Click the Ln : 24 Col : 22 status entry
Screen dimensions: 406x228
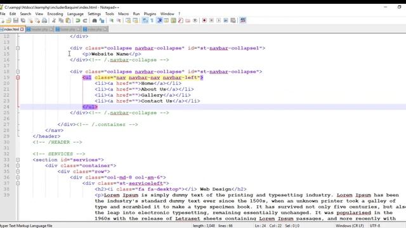(x=268, y=225)
